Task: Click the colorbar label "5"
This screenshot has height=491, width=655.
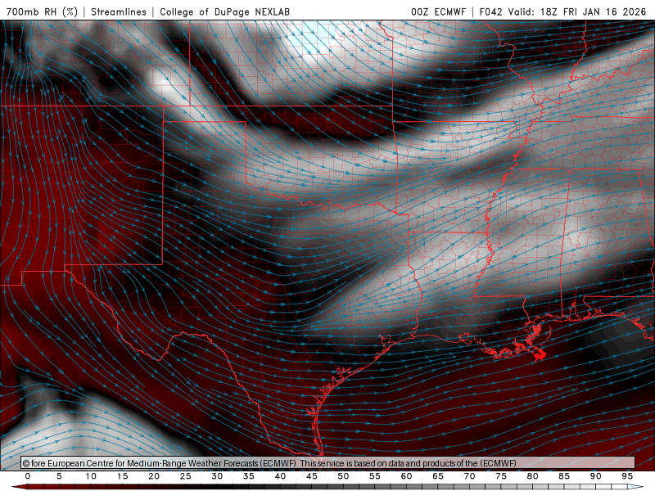Action: point(59,476)
